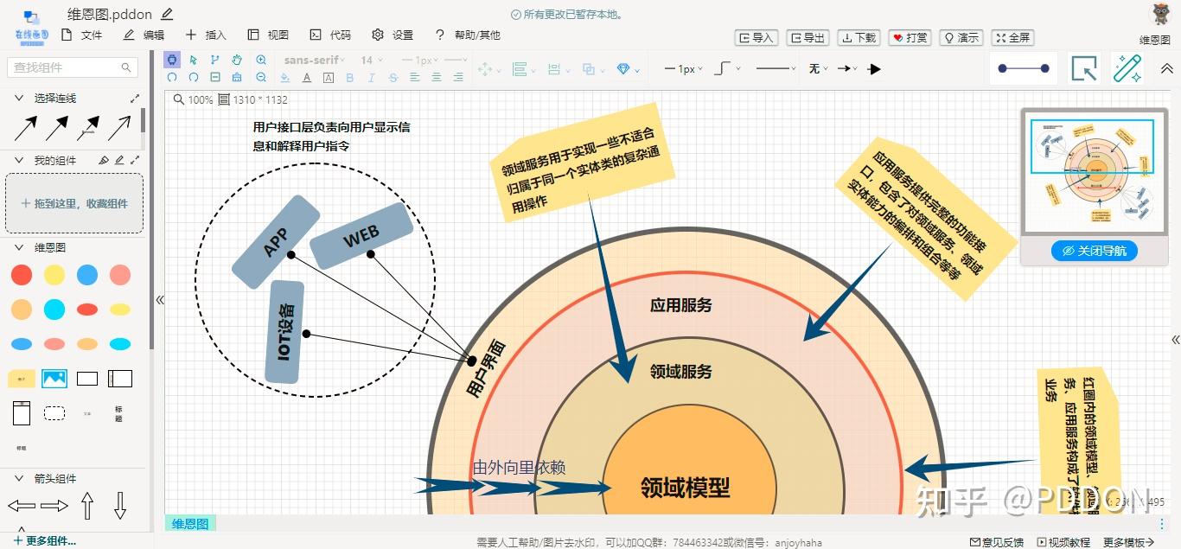Open the 编辑 menu

143,35
